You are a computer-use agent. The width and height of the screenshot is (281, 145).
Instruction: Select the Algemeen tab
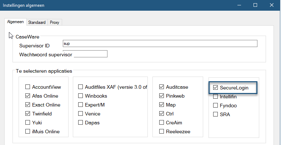pyautogui.click(x=15, y=22)
